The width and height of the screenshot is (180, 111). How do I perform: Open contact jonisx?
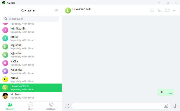[x=31, y=38]
